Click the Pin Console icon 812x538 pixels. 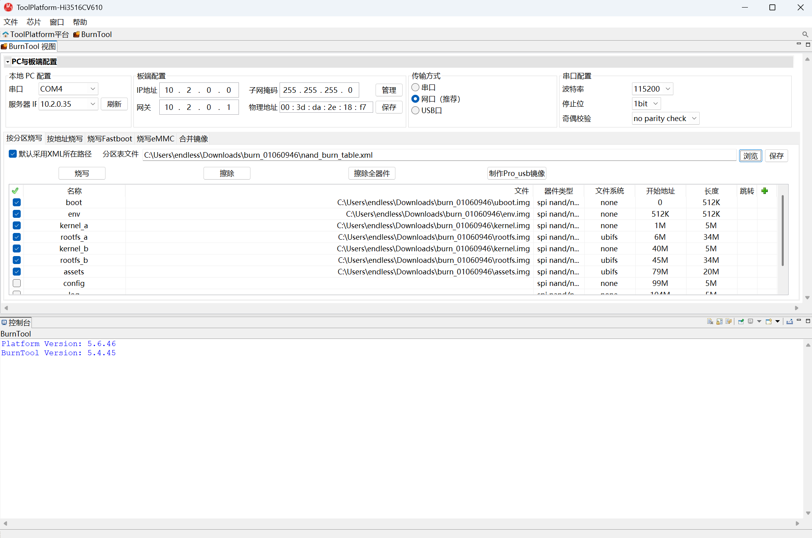(x=741, y=321)
